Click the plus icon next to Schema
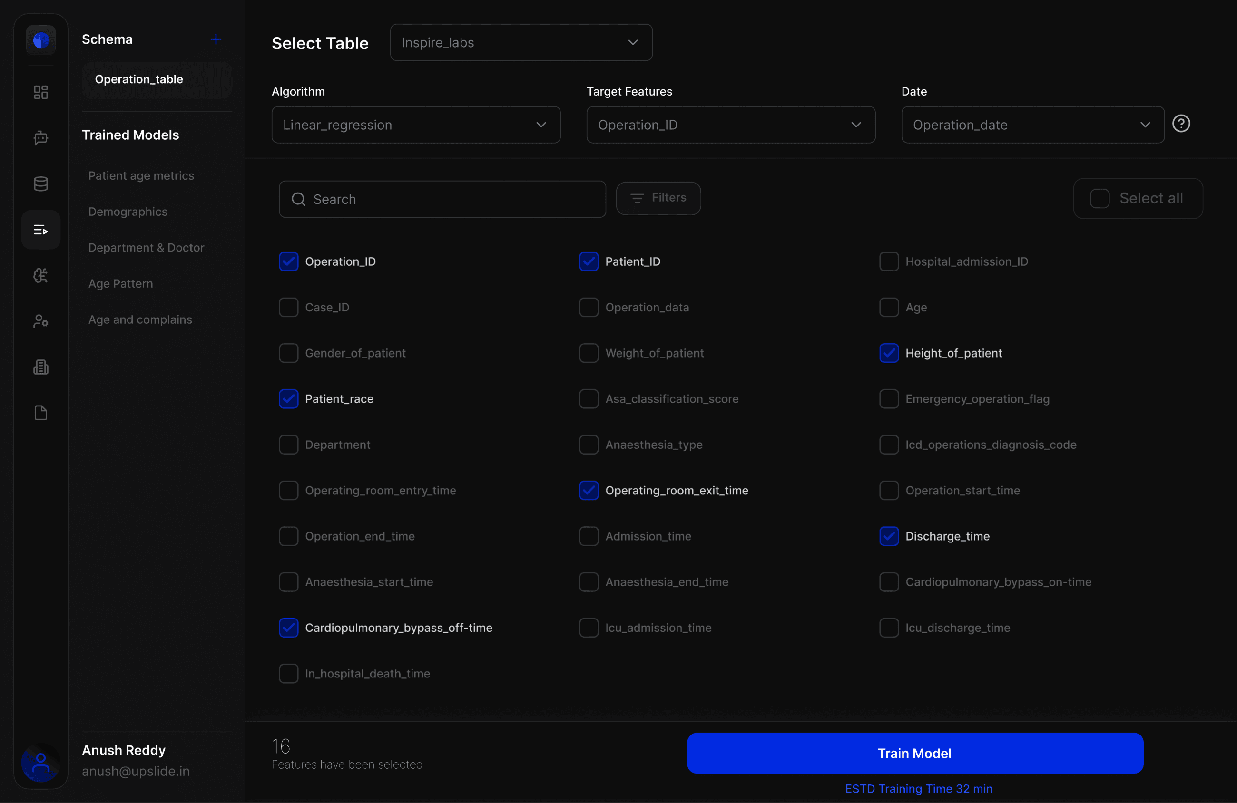Image resolution: width=1237 pixels, height=803 pixels. 216,39
